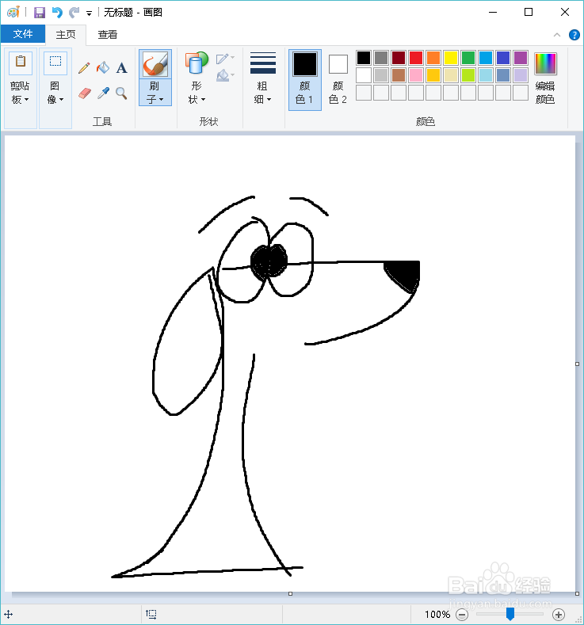
Task: Click the Undo arrow icon
Action: coord(57,13)
